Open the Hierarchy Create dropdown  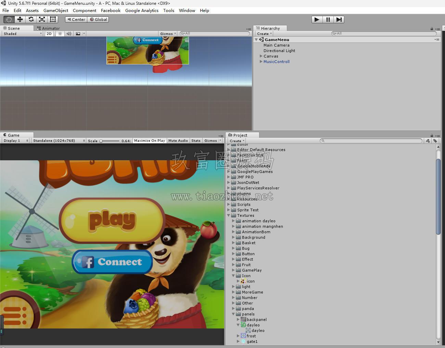tap(264, 34)
